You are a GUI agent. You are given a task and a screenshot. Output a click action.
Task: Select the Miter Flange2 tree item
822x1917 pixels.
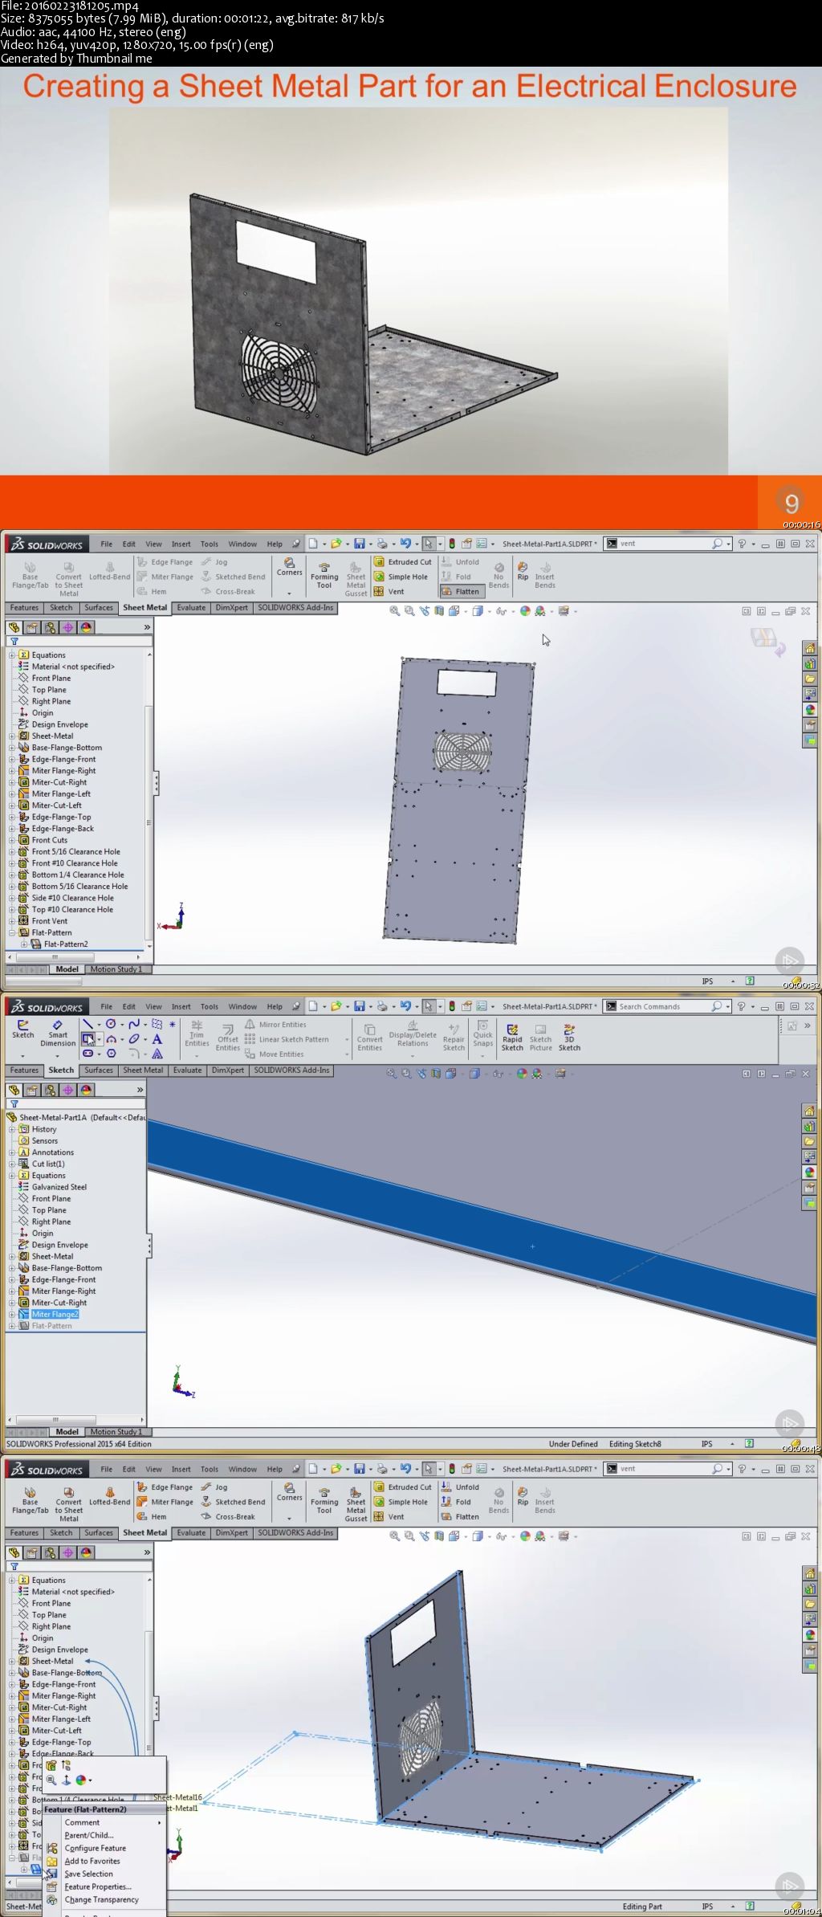pyautogui.click(x=55, y=1315)
